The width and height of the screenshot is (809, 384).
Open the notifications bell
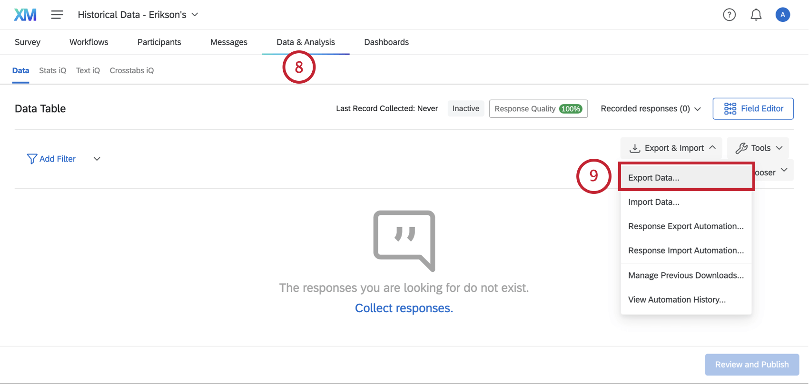point(756,15)
